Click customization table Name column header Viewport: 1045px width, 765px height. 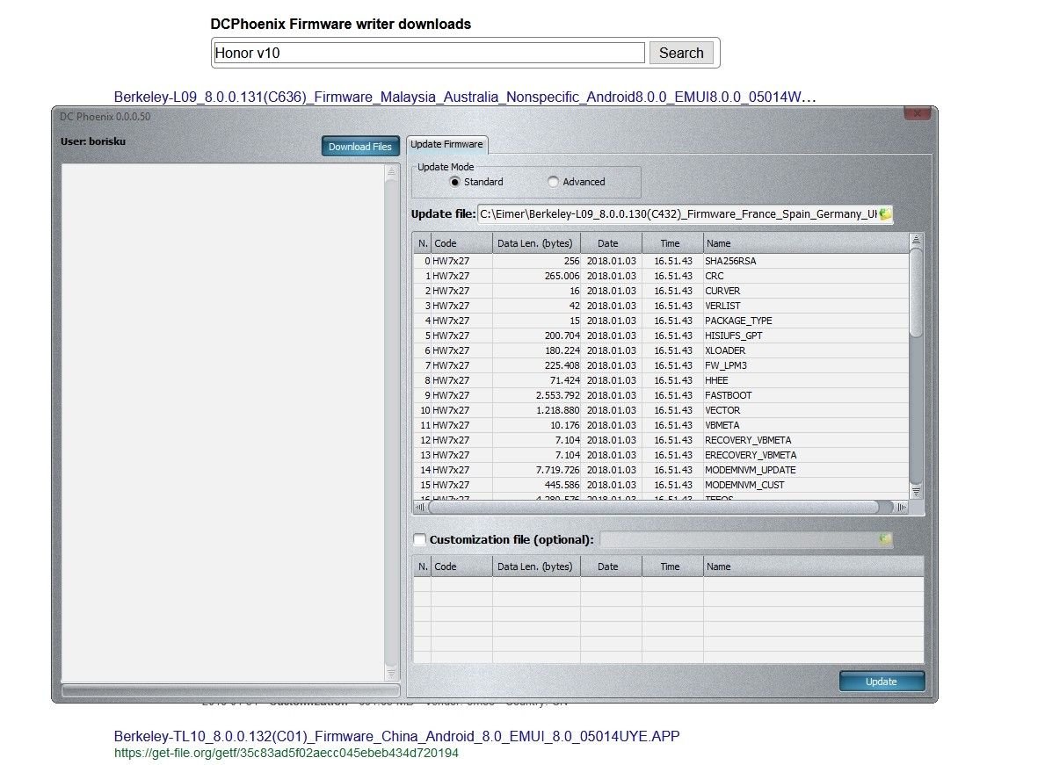pos(814,567)
